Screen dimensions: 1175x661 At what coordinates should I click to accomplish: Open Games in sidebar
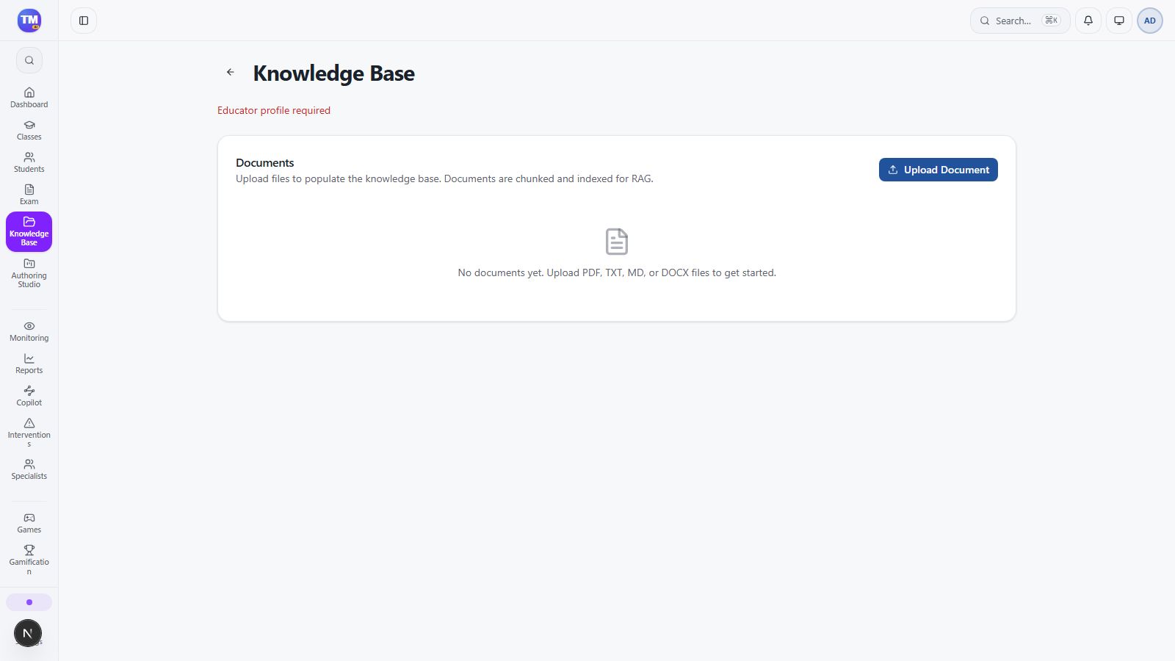pos(29,523)
